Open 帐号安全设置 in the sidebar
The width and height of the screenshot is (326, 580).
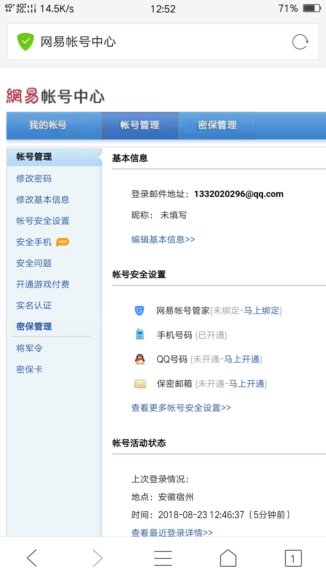43,221
